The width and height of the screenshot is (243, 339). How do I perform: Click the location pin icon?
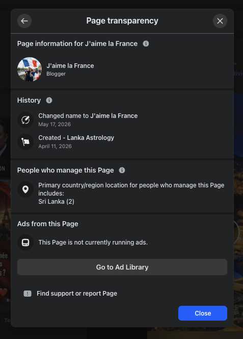pyautogui.click(x=25, y=189)
